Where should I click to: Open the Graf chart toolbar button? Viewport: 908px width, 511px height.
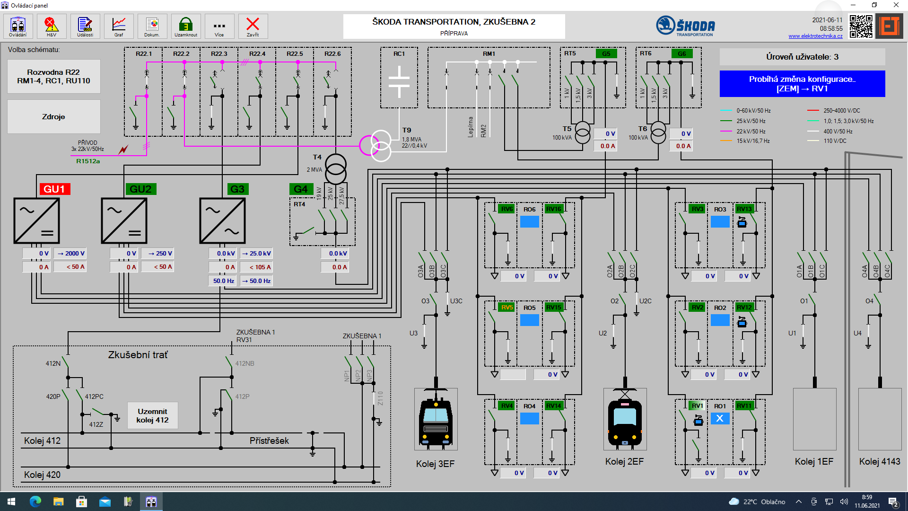[119, 26]
